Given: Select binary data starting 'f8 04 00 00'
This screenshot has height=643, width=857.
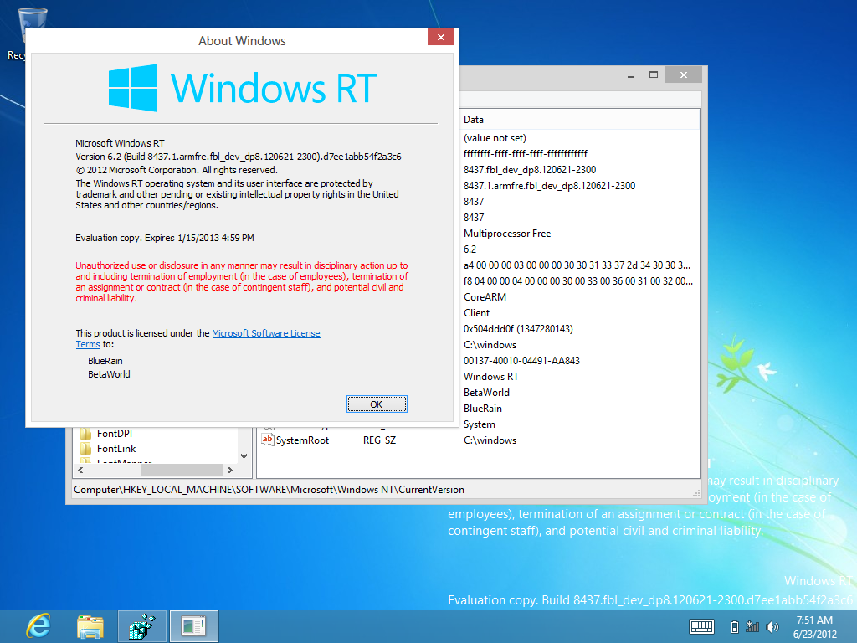Looking at the screenshot, I should coord(578,281).
